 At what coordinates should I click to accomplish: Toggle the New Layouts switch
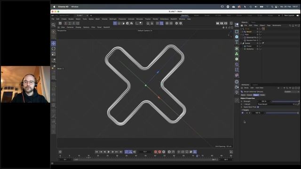tap(298, 15)
